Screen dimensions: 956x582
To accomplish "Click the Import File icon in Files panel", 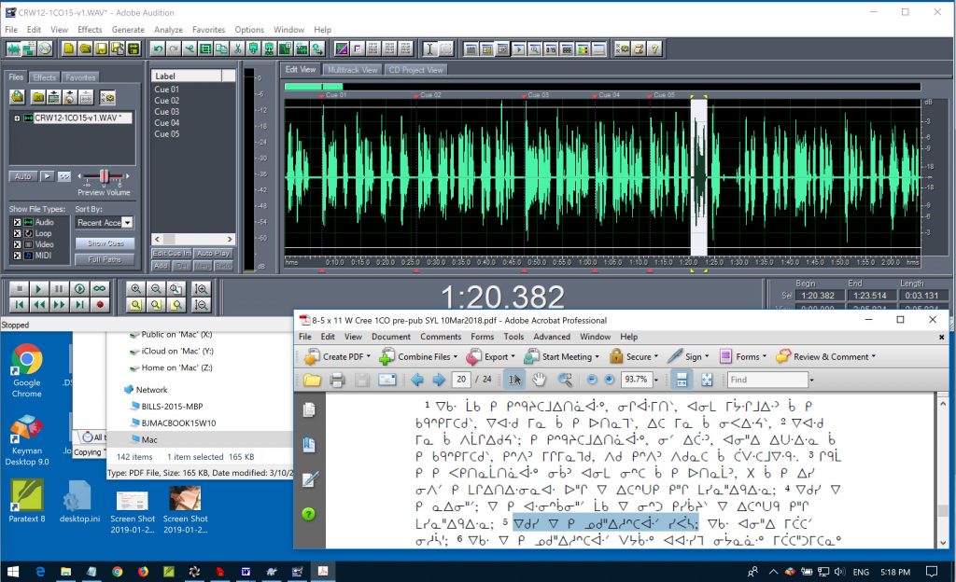I will pos(17,97).
